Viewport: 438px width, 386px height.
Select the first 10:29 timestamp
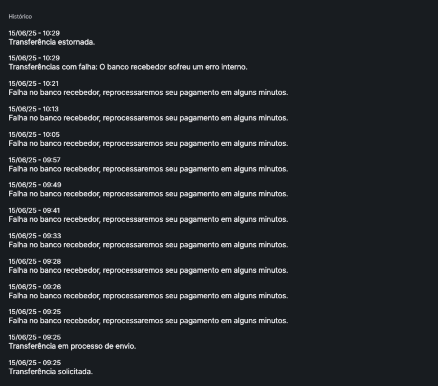tap(34, 33)
